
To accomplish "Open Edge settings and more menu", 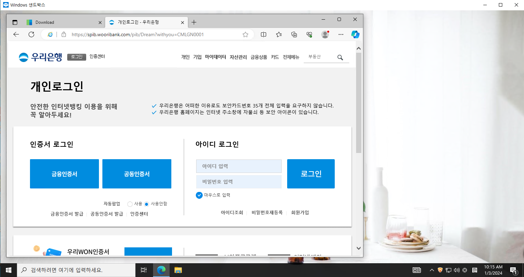I will click(x=341, y=34).
